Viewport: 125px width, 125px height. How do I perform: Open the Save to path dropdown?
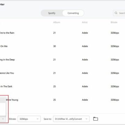coord(71,119)
